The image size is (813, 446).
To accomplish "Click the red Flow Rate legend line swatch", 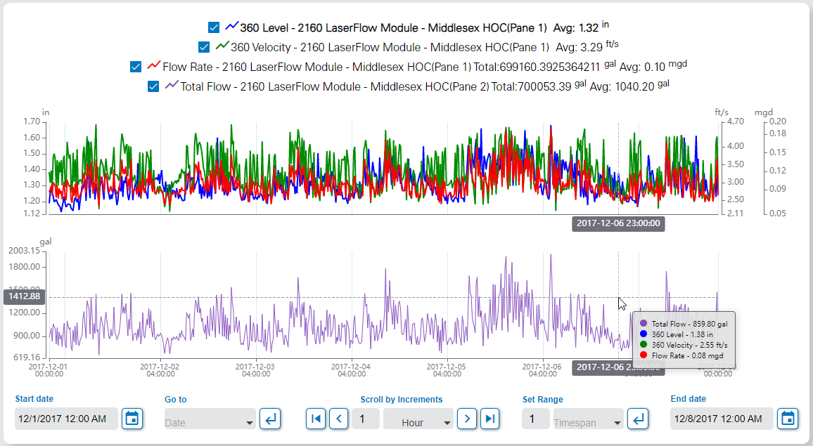I will [154, 67].
